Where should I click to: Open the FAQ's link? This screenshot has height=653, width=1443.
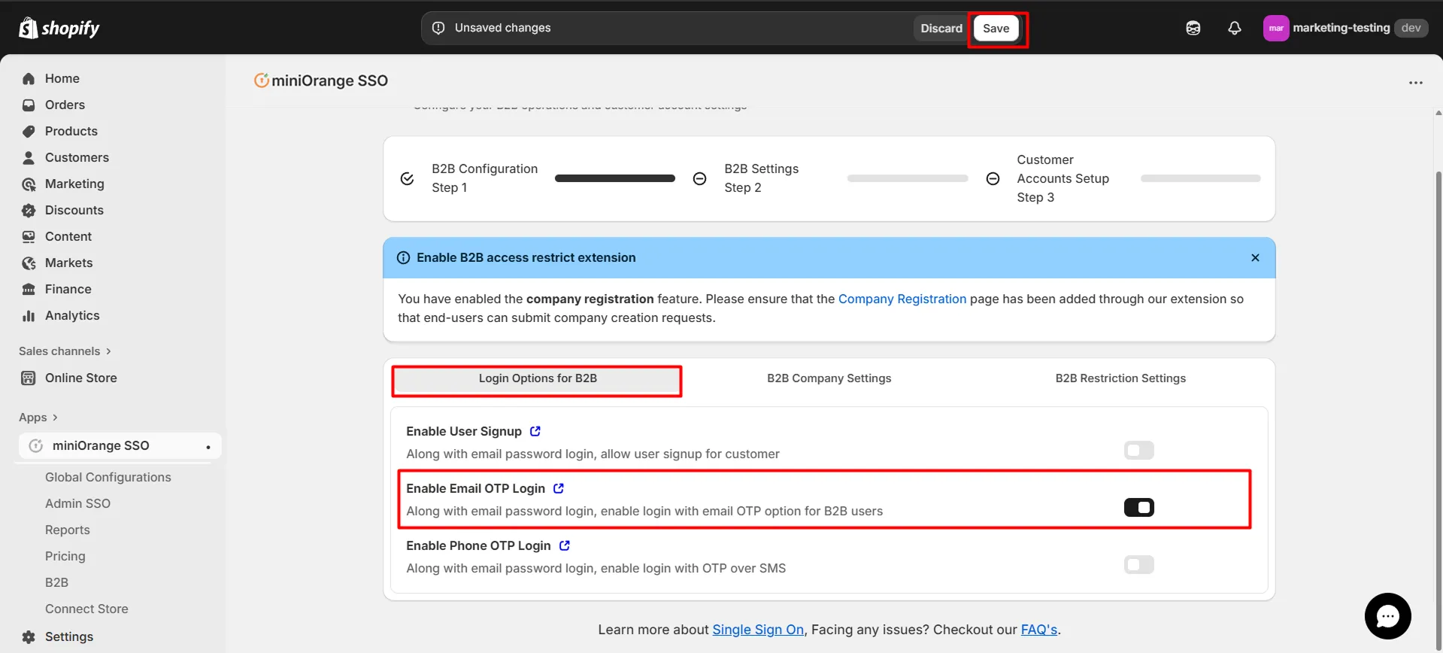click(x=1038, y=630)
